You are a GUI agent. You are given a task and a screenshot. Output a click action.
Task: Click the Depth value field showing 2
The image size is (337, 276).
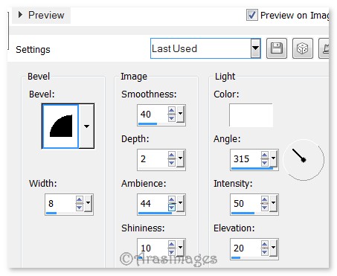(x=153, y=158)
